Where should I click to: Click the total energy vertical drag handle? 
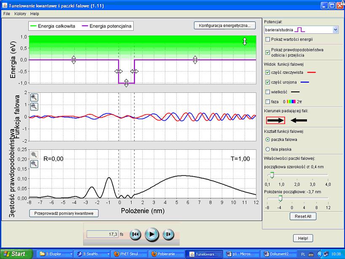pos(245,41)
